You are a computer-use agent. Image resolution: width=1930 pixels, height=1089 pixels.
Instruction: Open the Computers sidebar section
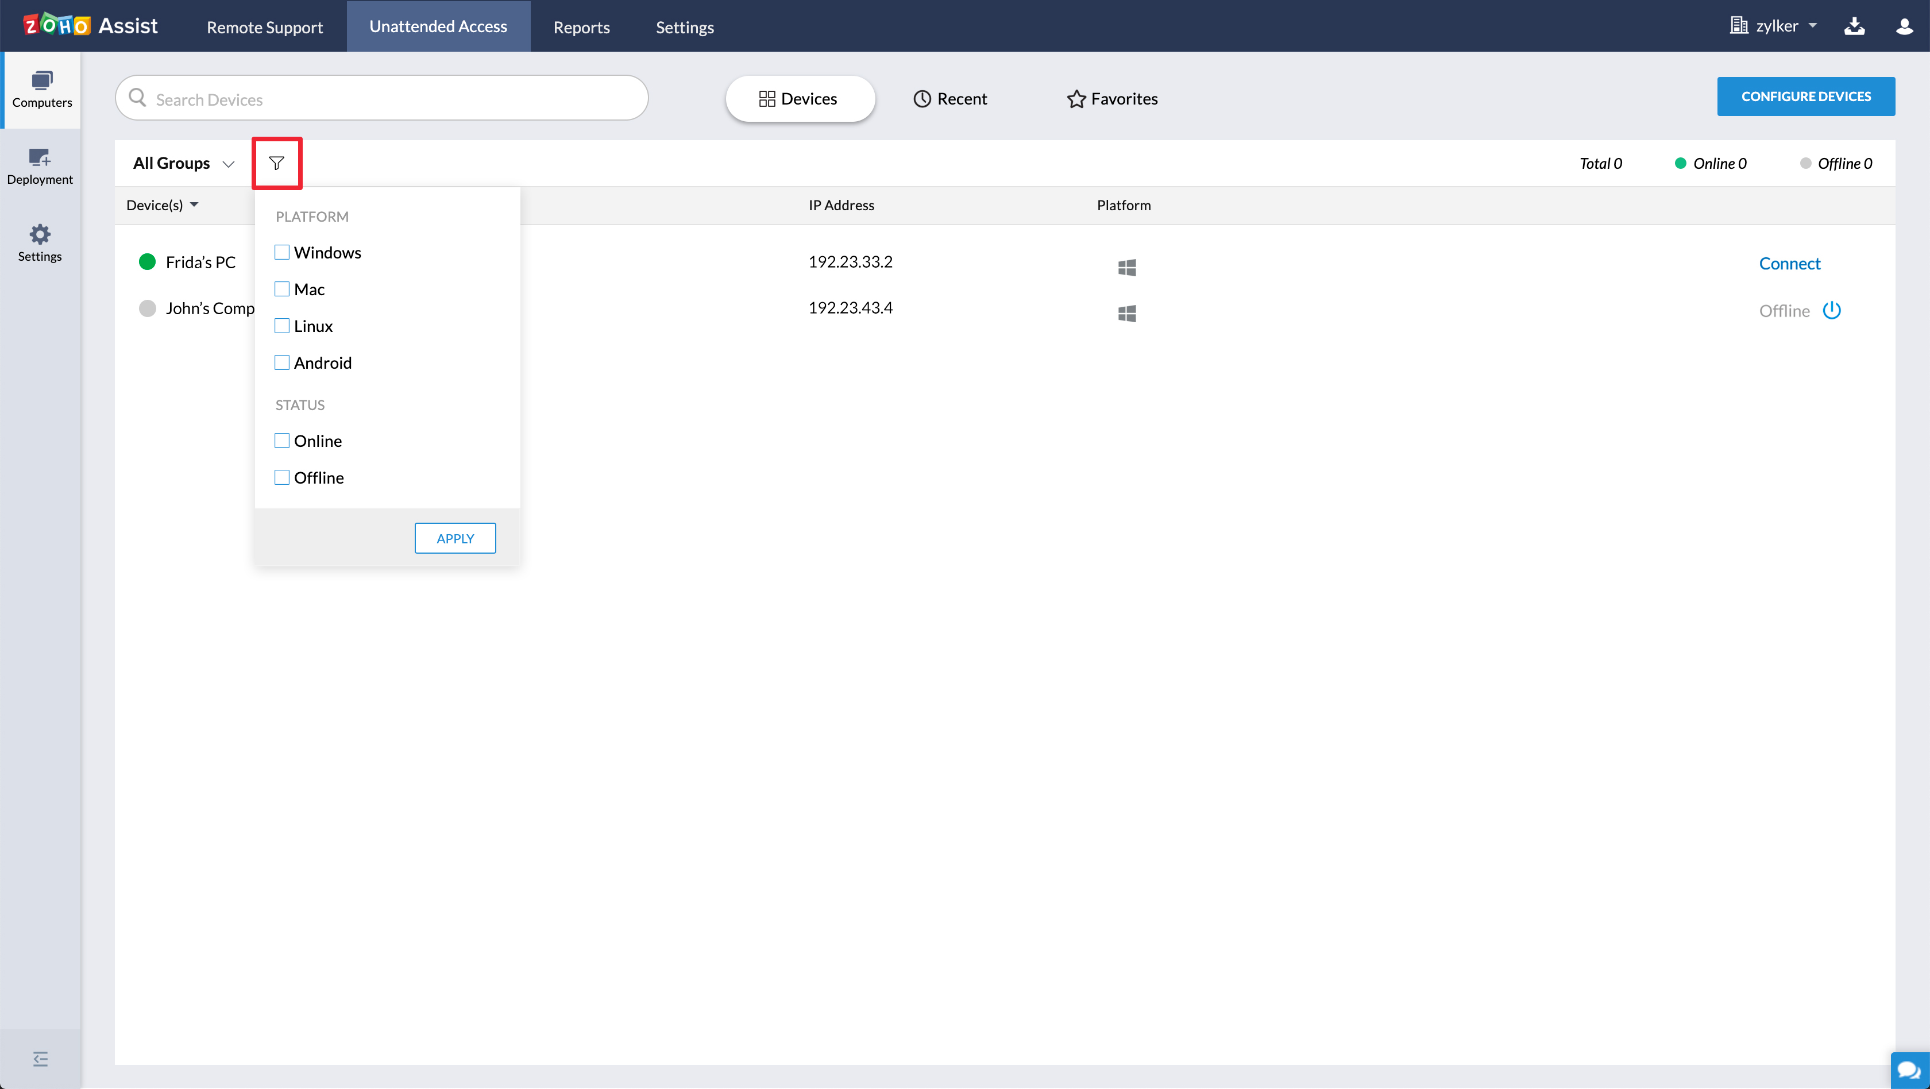(41, 89)
